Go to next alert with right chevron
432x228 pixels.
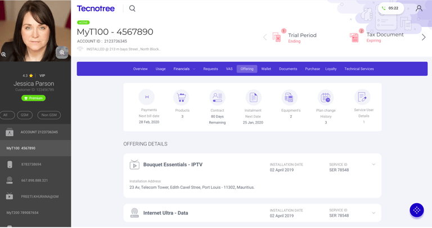[x=424, y=37]
